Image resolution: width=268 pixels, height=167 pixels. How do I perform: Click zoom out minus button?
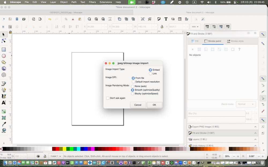(234, 156)
